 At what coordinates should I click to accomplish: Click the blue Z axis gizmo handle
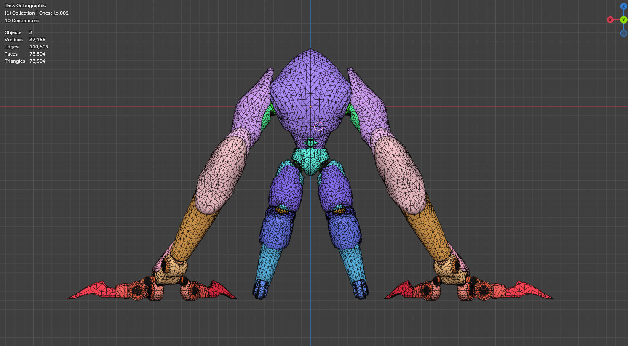pos(623,6)
